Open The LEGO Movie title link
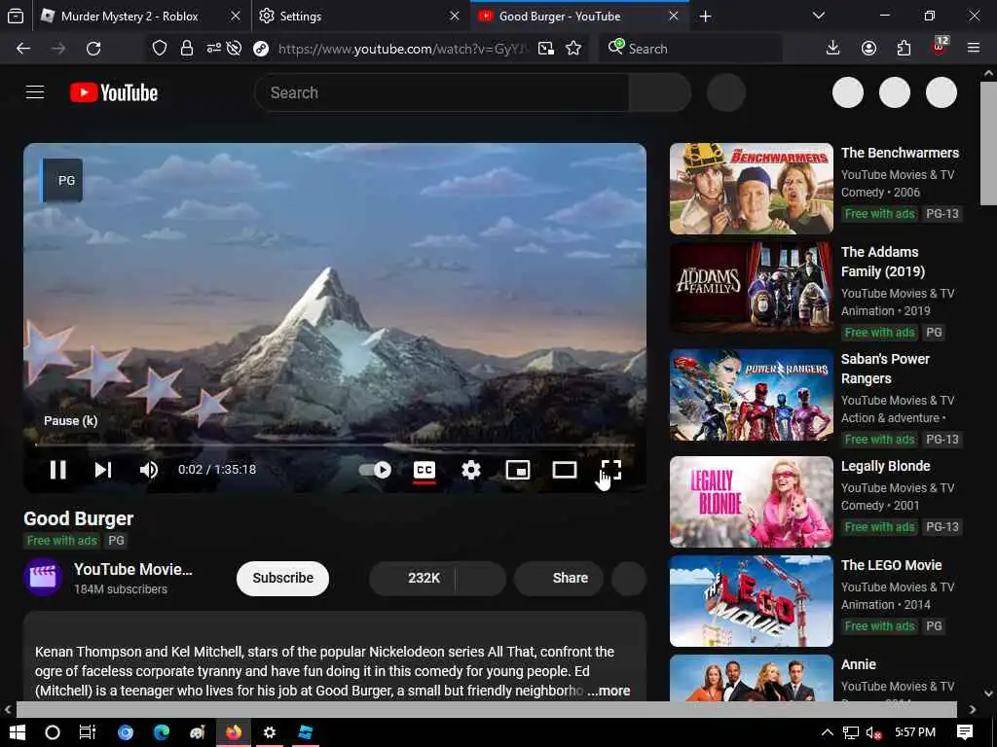997x747 pixels. coord(891,565)
